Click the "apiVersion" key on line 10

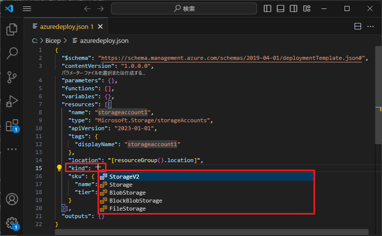pos(88,128)
